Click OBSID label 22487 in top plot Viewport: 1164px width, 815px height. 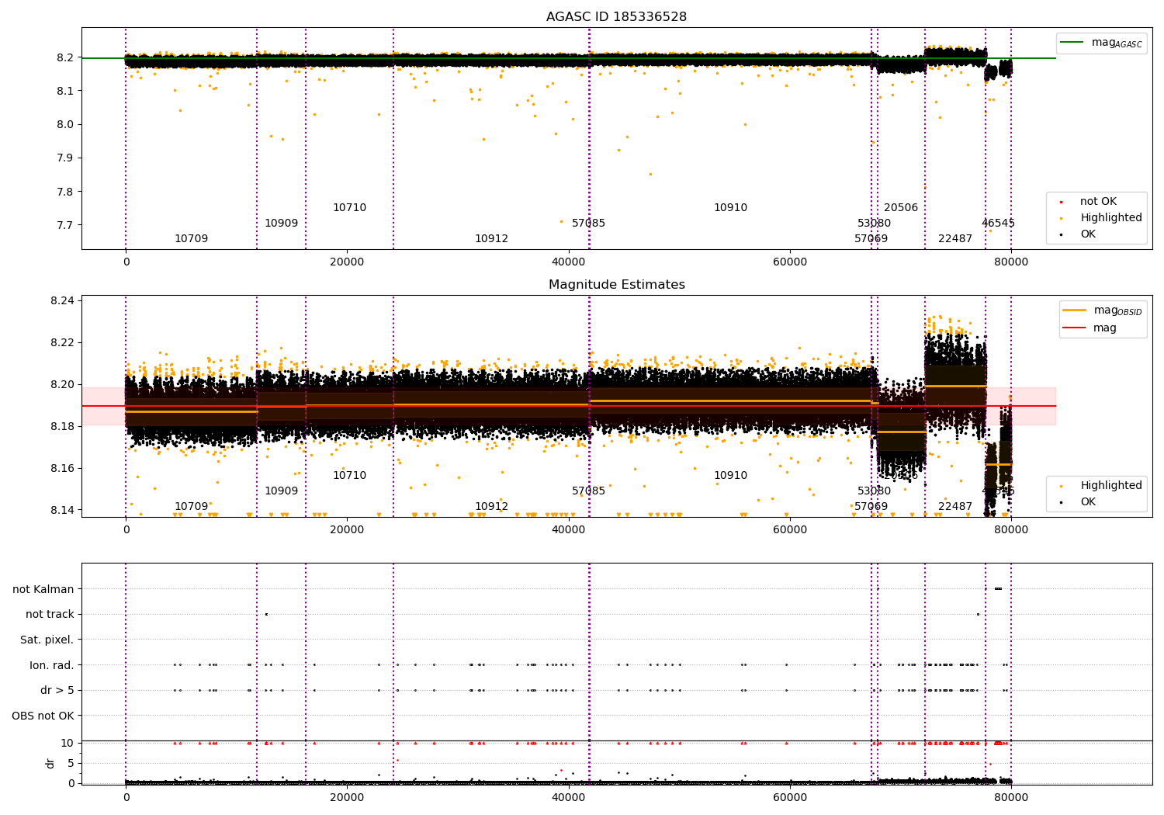pos(955,238)
